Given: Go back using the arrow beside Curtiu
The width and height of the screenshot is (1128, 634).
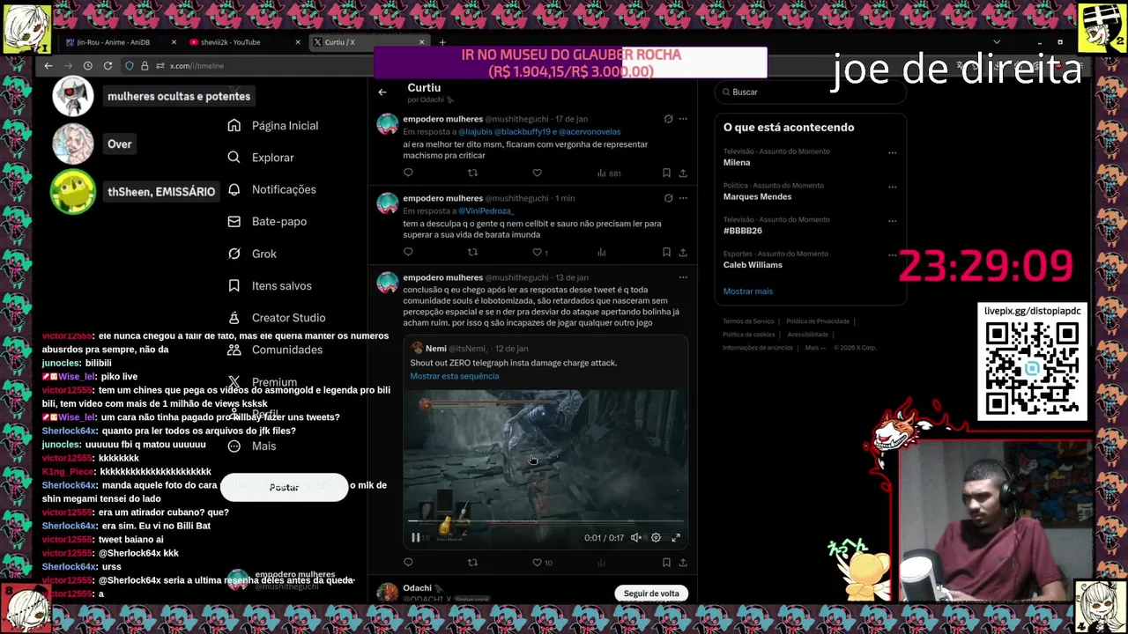Looking at the screenshot, I should tap(382, 92).
